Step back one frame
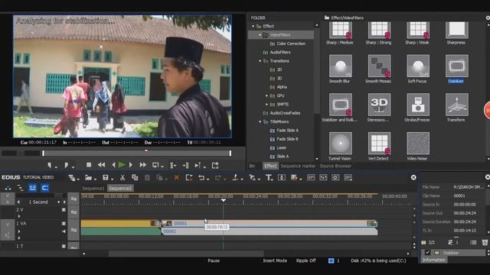 (x=113, y=165)
